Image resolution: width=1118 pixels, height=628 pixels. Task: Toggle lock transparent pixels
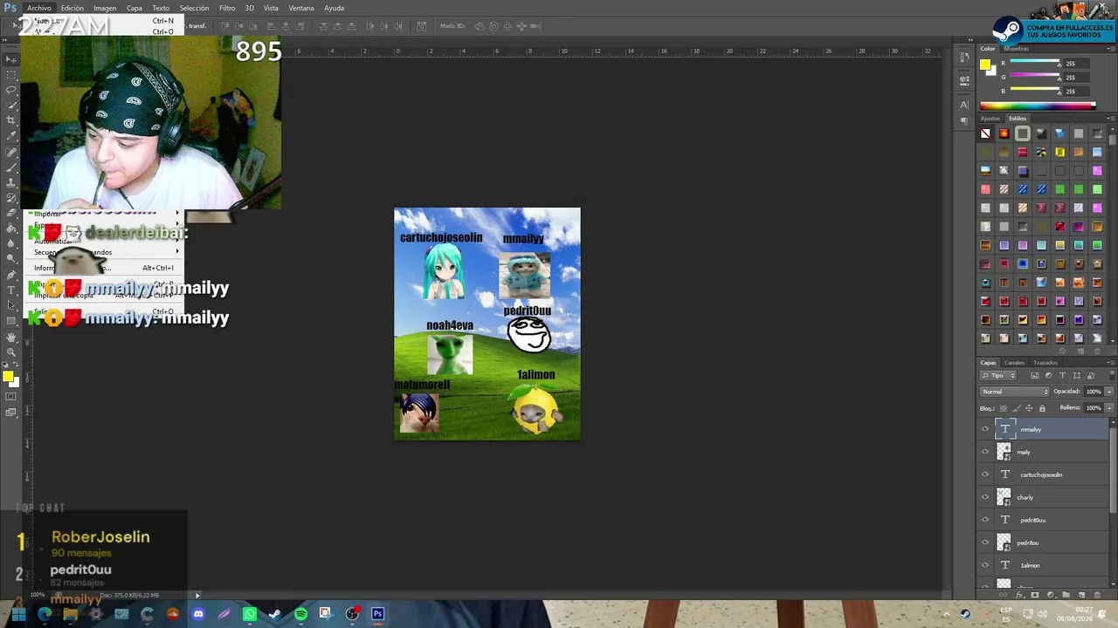coord(1003,408)
